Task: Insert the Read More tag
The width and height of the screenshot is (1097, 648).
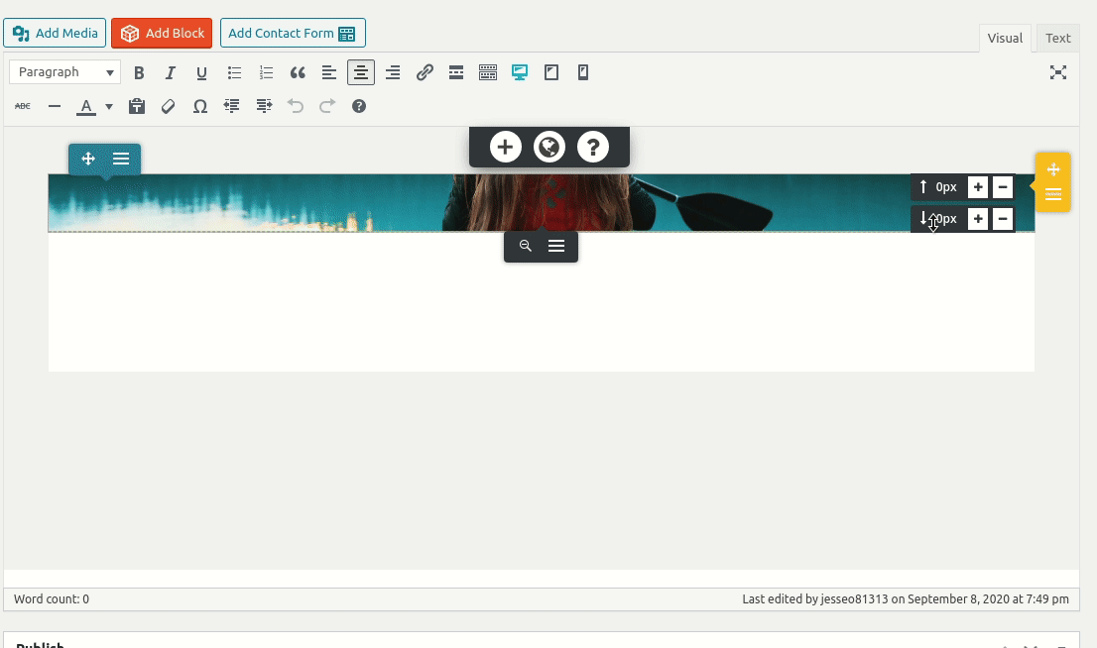Action: [x=456, y=72]
